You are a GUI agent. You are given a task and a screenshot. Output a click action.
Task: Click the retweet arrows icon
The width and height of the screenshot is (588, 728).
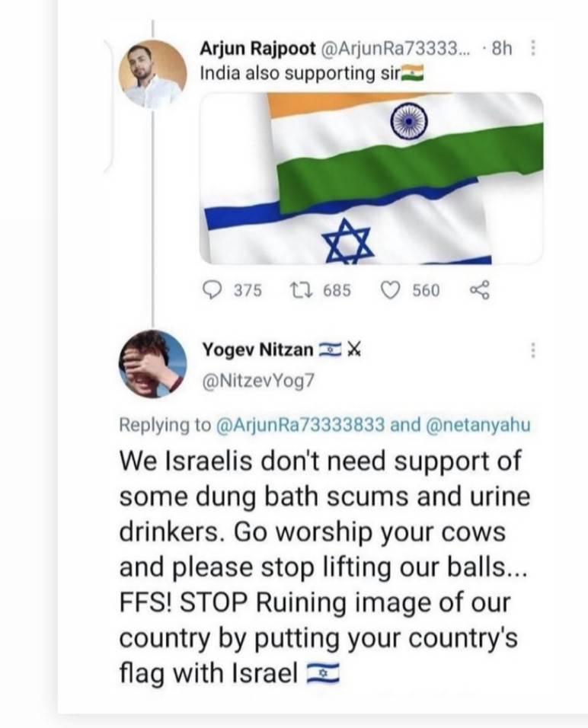point(299,290)
